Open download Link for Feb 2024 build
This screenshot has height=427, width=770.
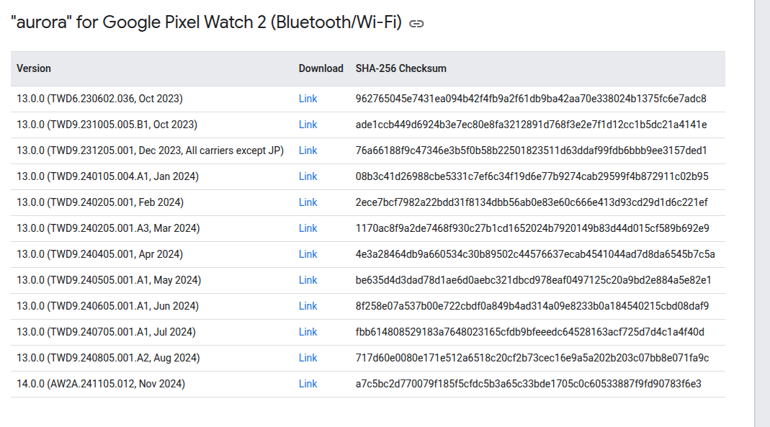(308, 203)
